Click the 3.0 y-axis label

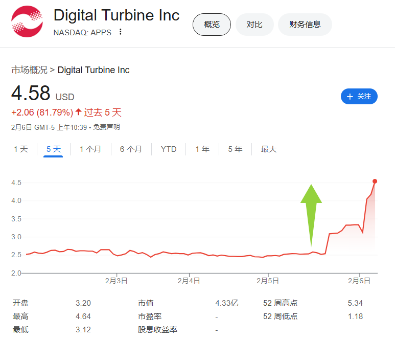(16, 237)
